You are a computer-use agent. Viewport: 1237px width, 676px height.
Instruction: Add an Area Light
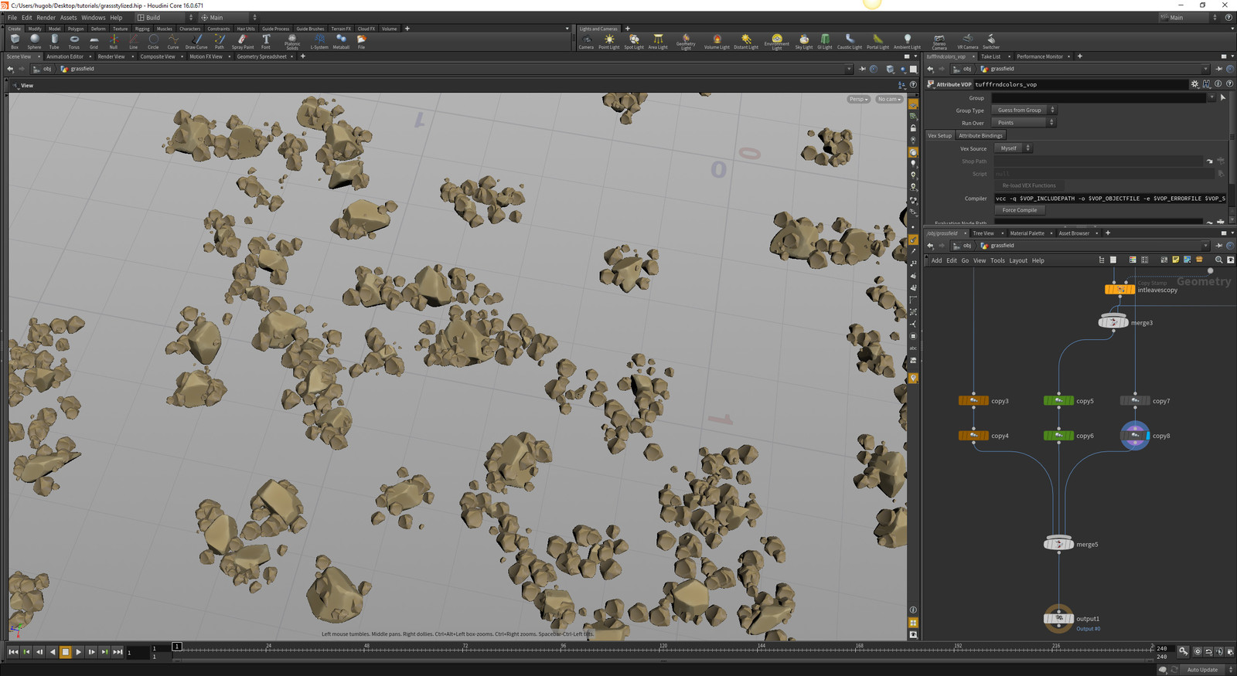pyautogui.click(x=658, y=41)
